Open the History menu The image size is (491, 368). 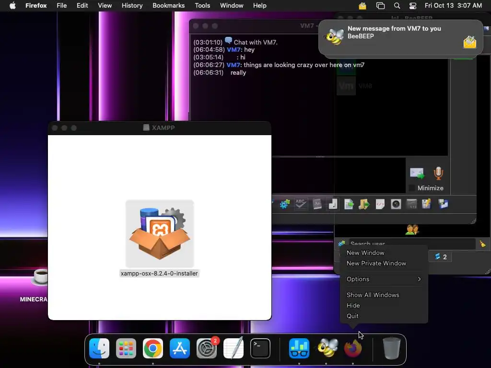(132, 6)
